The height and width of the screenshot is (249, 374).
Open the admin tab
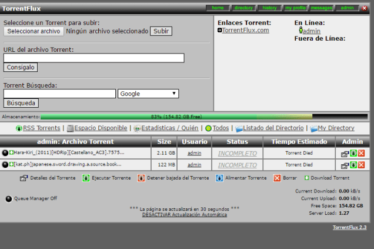click(348, 8)
